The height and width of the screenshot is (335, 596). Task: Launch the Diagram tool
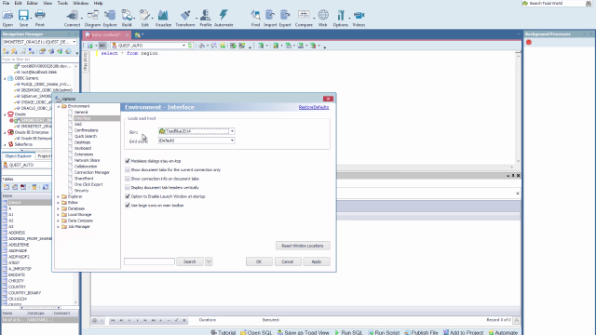click(x=92, y=18)
